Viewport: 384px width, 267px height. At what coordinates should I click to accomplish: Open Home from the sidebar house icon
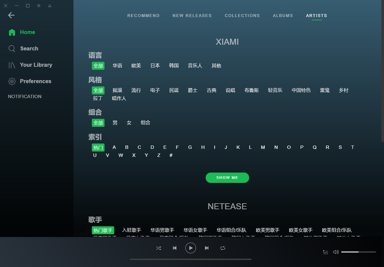click(12, 32)
